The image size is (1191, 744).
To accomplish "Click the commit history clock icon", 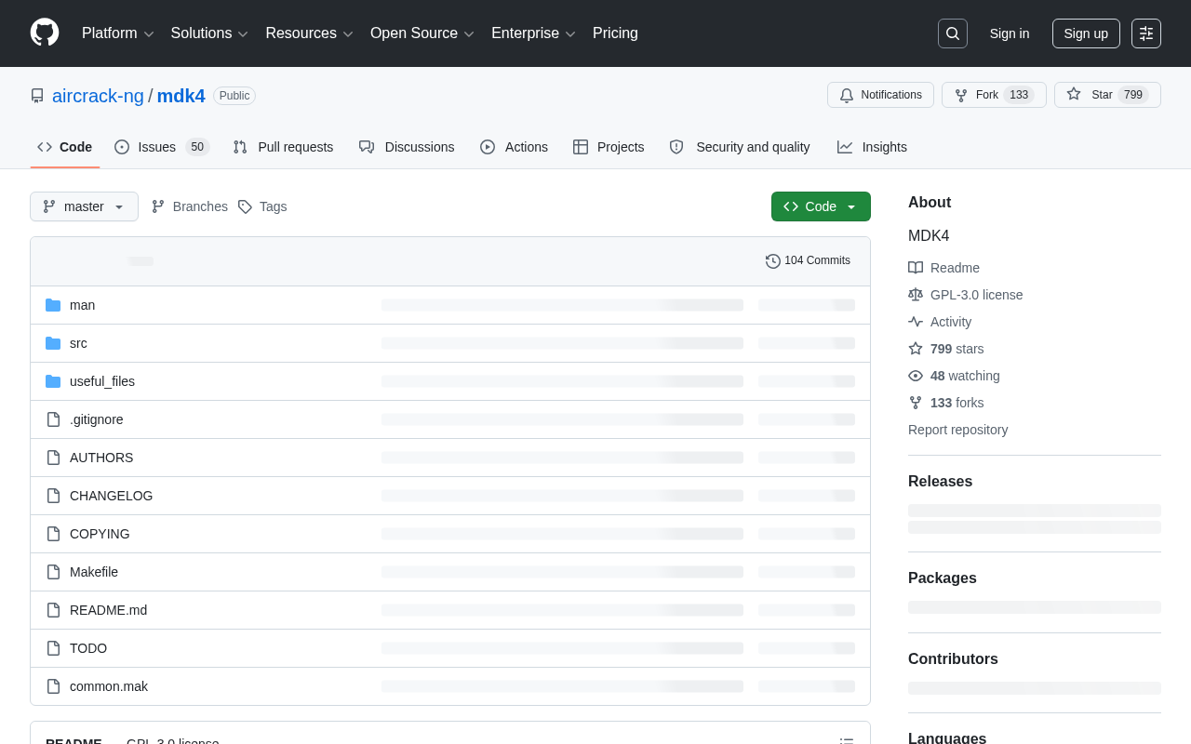I will (x=773, y=261).
